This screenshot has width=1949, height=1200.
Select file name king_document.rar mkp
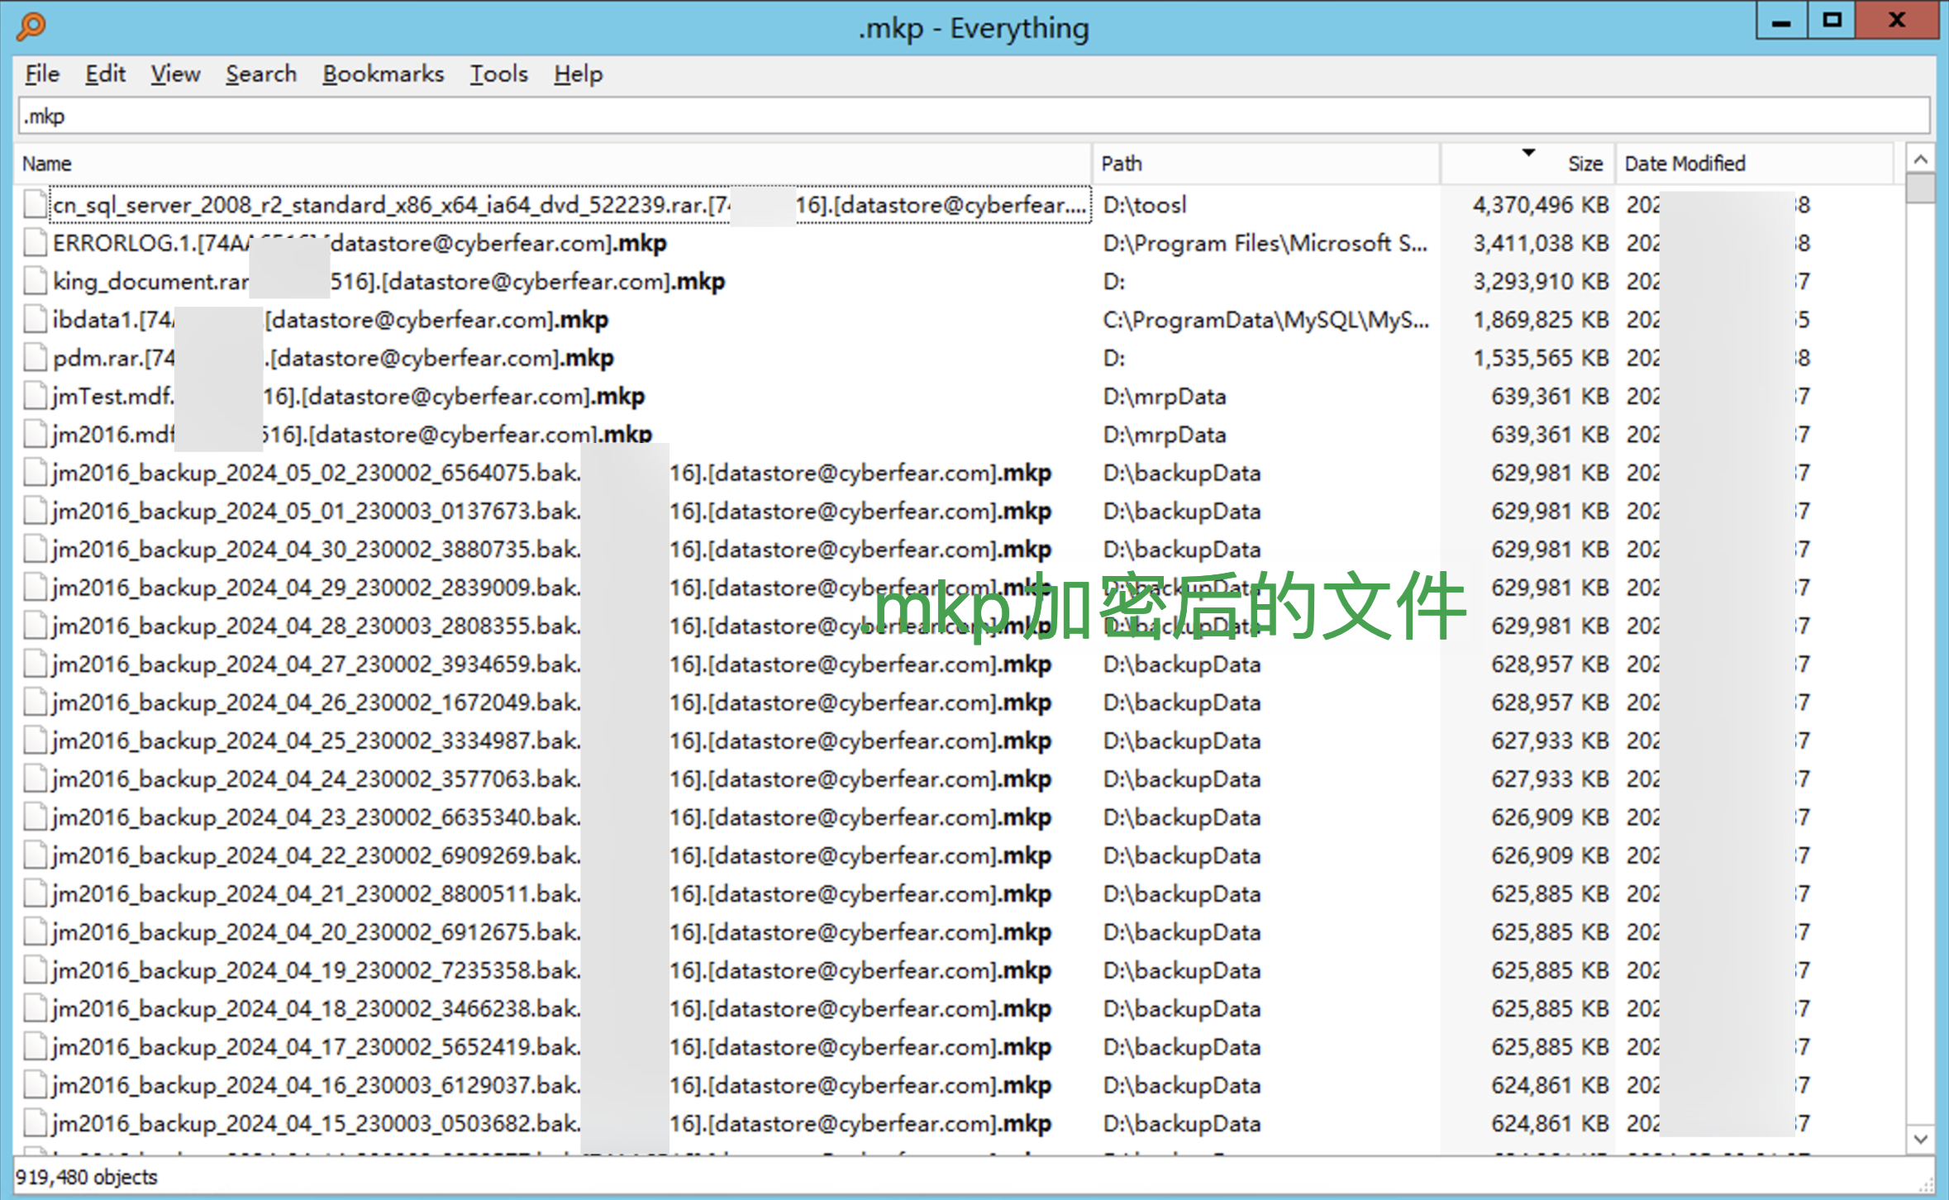coord(388,282)
